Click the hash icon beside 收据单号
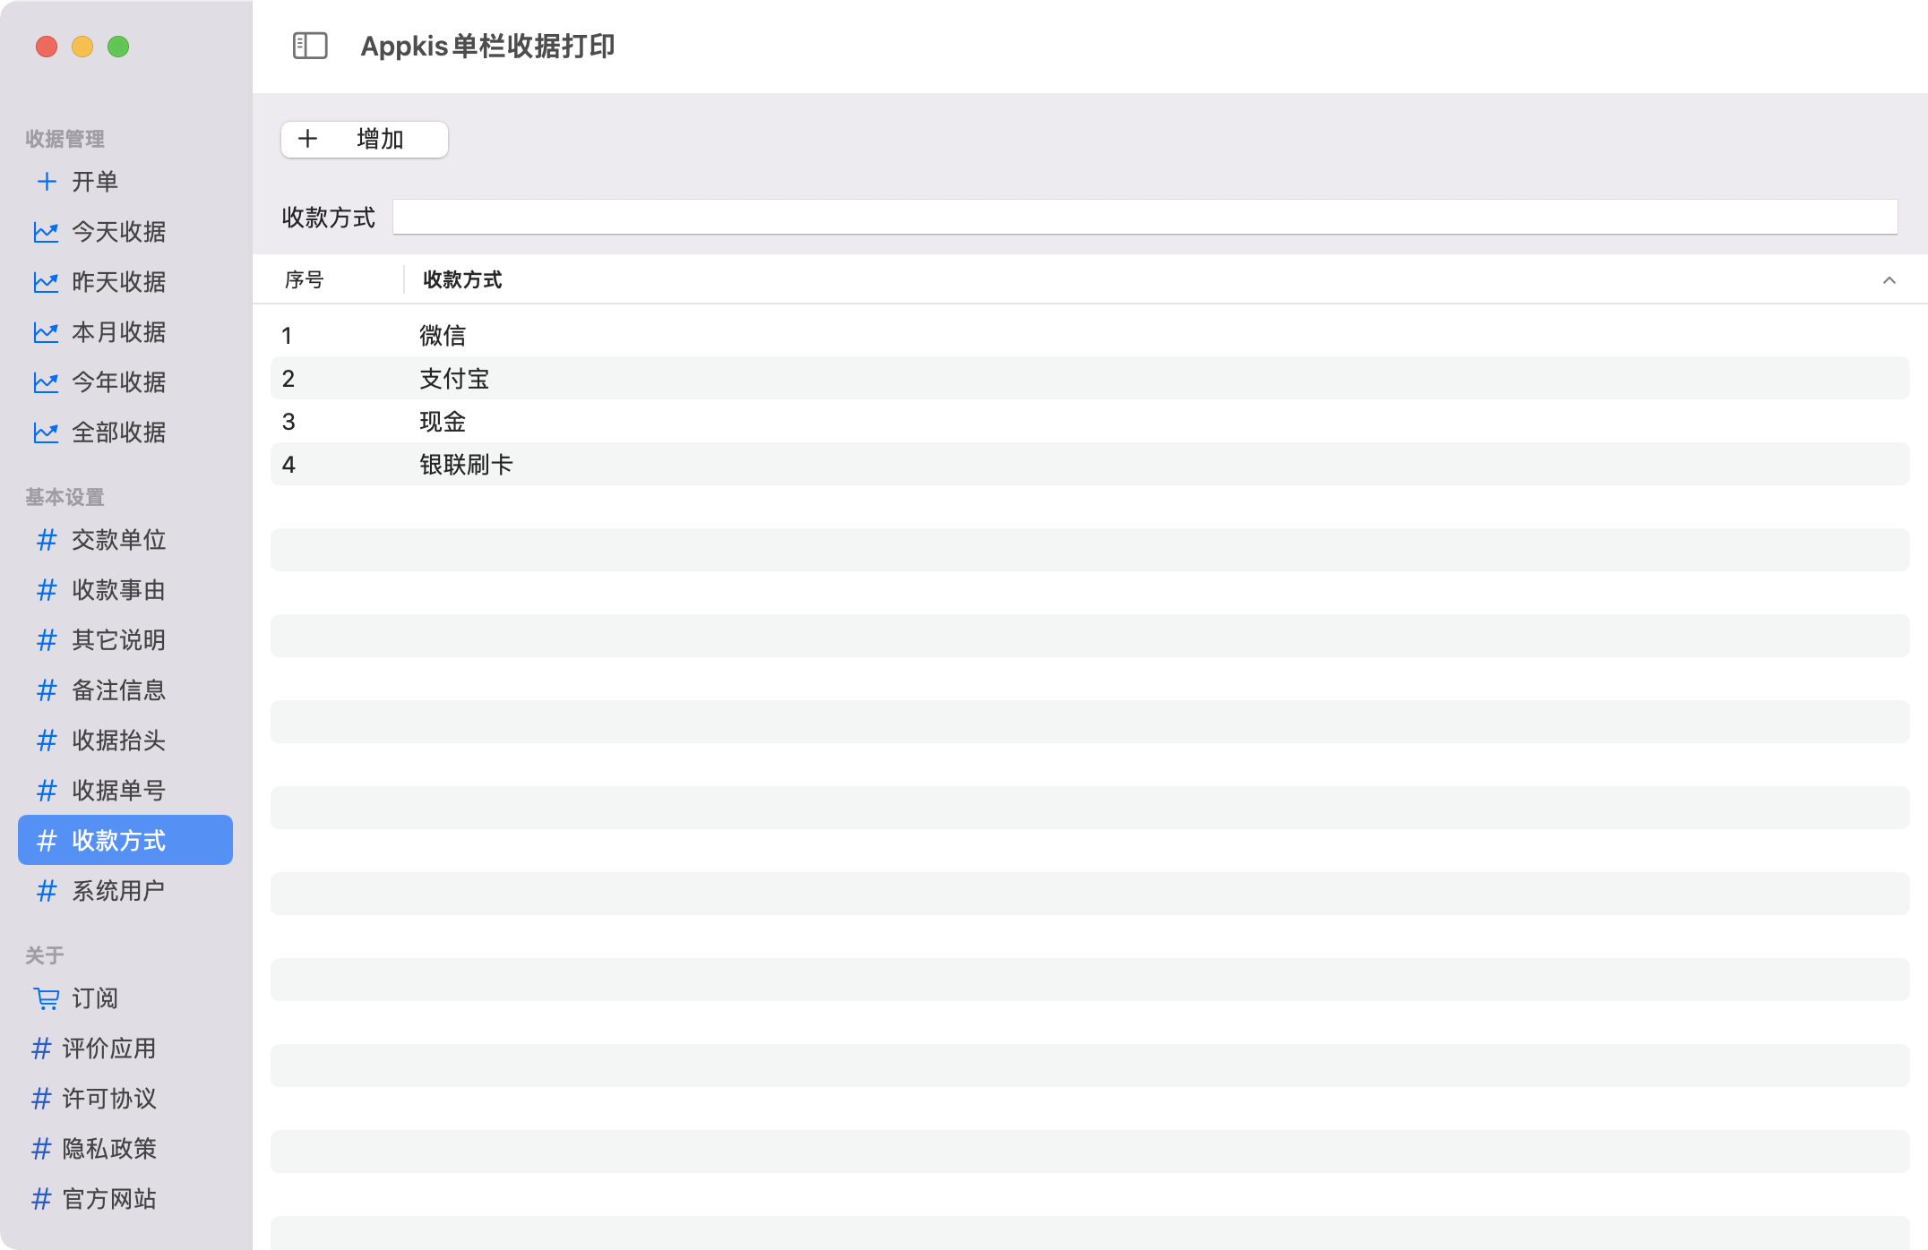 point(47,791)
